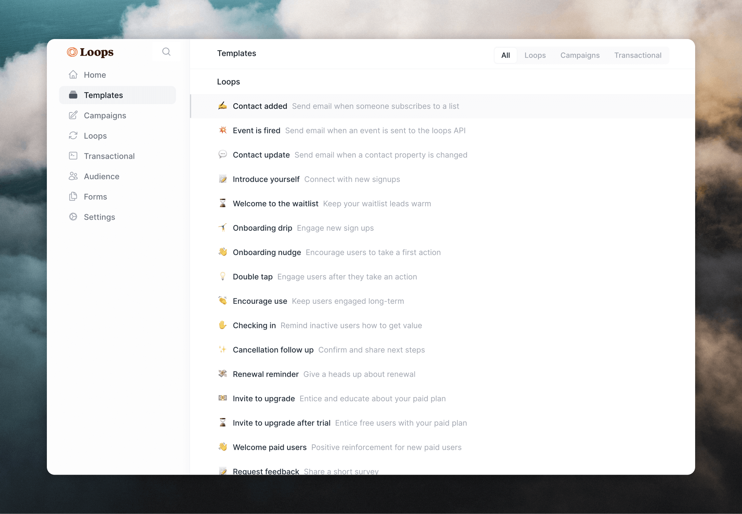Open the Introduce yourself template
This screenshot has width=742, height=514.
(x=443, y=179)
